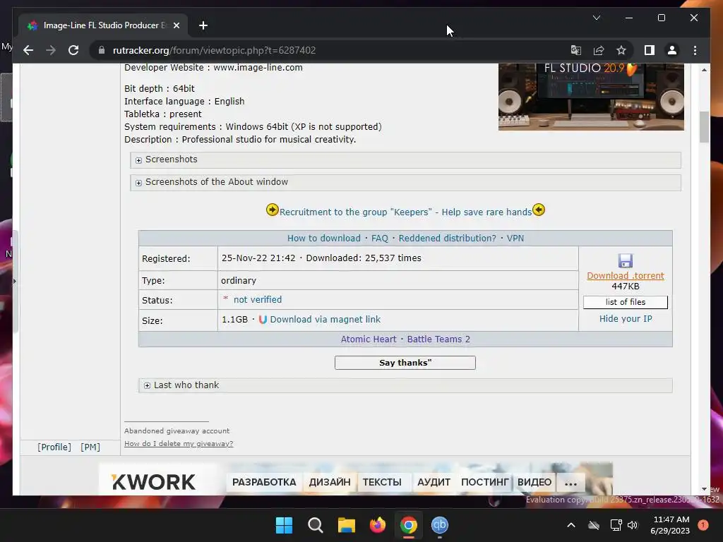Click scrollbar up arrow
This screenshot has height=542, width=723.
(x=704, y=70)
